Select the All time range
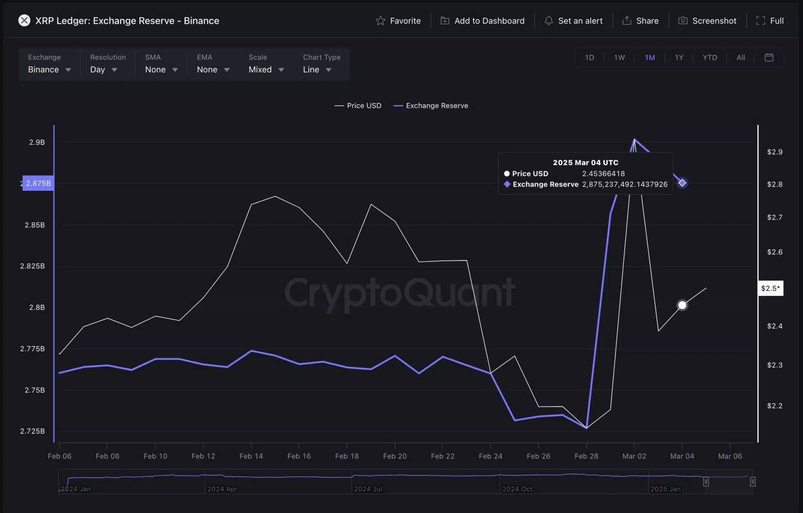Image resolution: width=803 pixels, height=513 pixels. coord(741,58)
